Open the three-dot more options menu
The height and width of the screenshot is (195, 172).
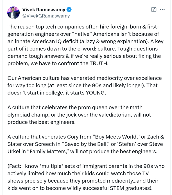(162, 10)
